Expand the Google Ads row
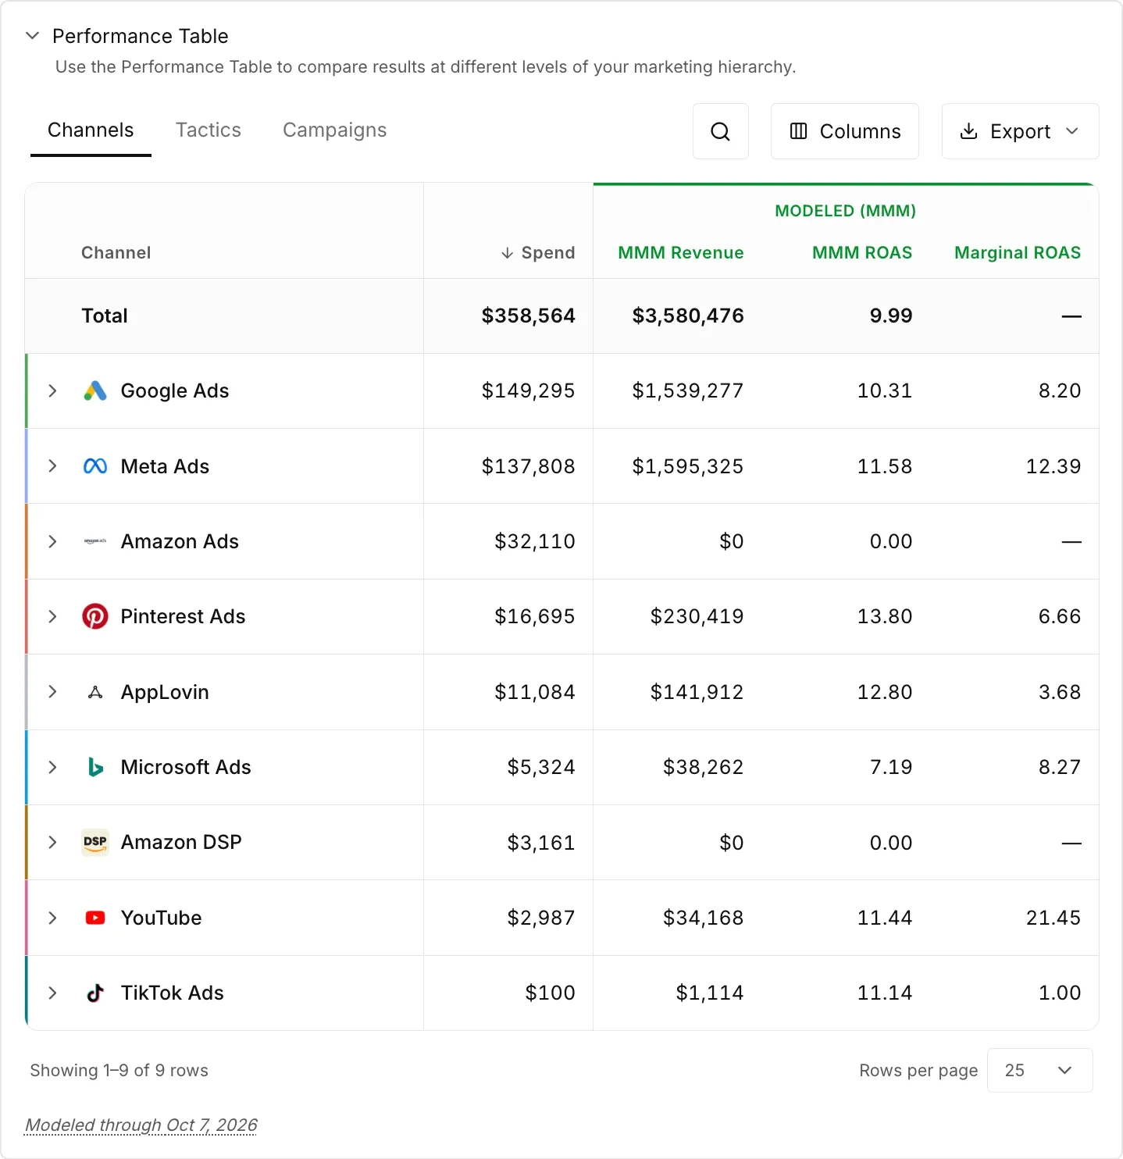The height and width of the screenshot is (1159, 1123). tap(52, 390)
